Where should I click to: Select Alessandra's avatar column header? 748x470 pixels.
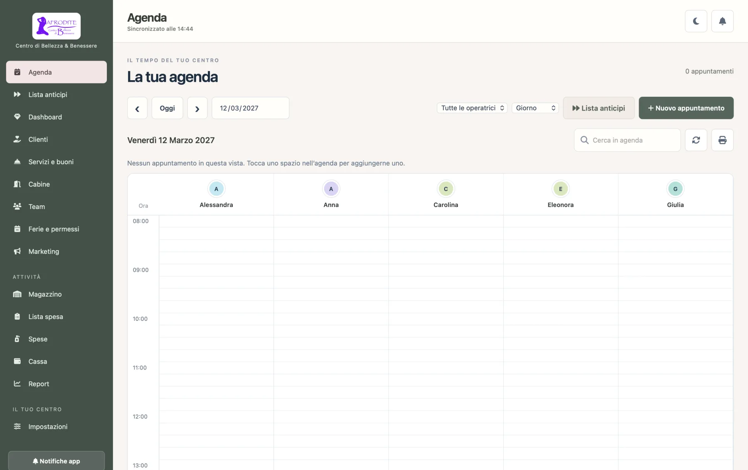(216, 194)
